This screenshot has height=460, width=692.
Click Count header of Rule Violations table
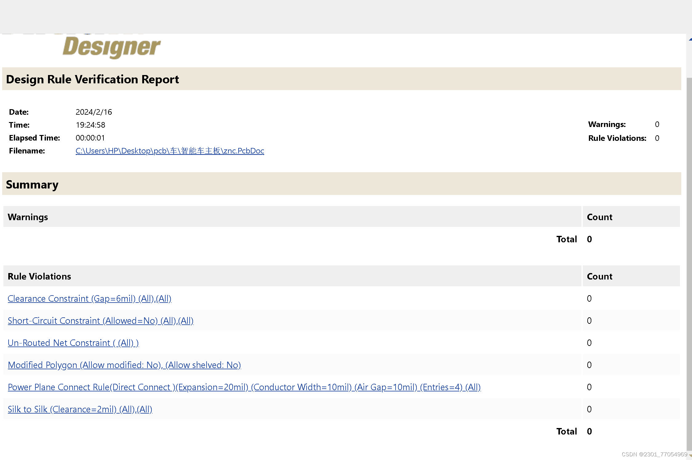coord(599,276)
